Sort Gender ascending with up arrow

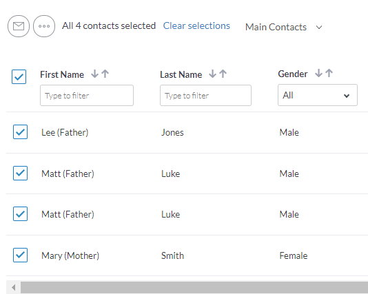[329, 73]
